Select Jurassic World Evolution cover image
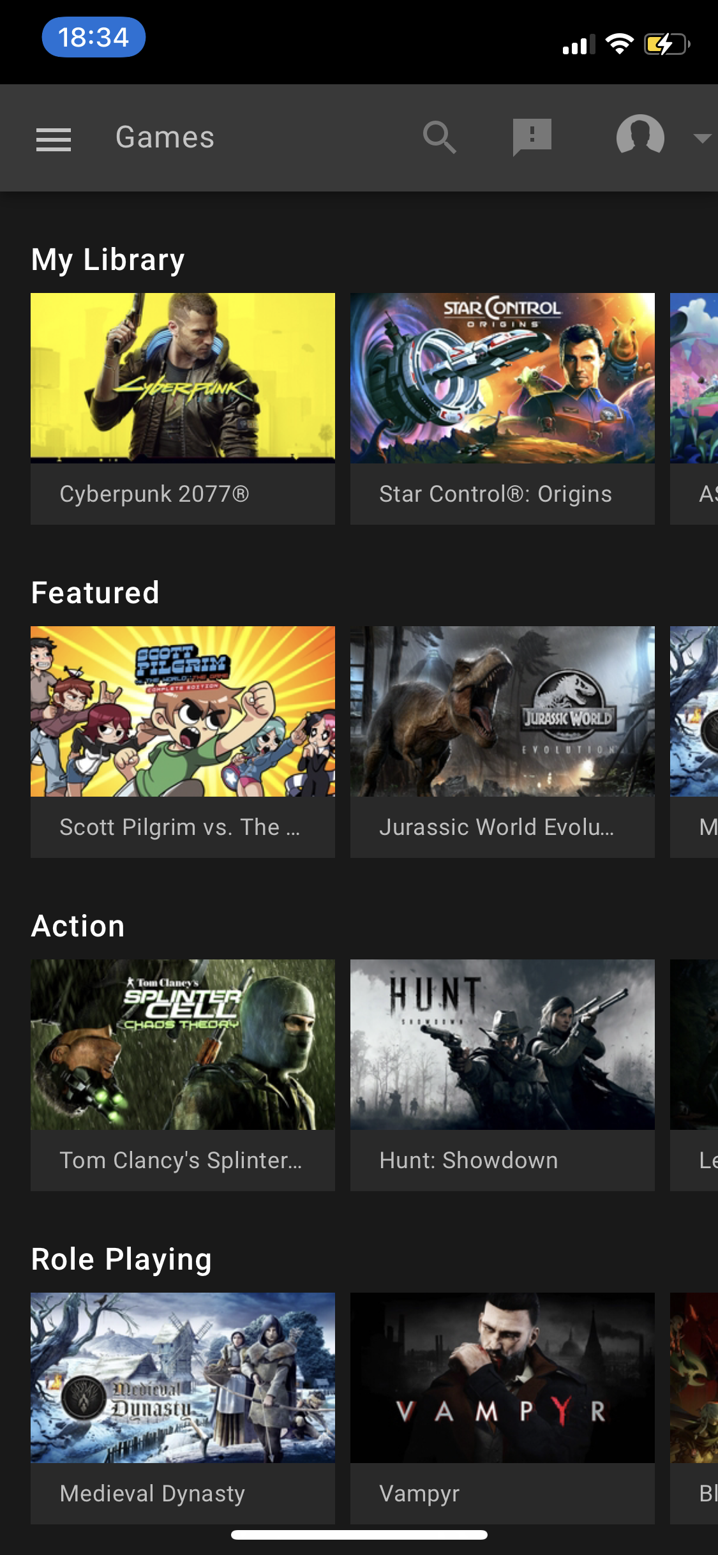 [x=502, y=710]
